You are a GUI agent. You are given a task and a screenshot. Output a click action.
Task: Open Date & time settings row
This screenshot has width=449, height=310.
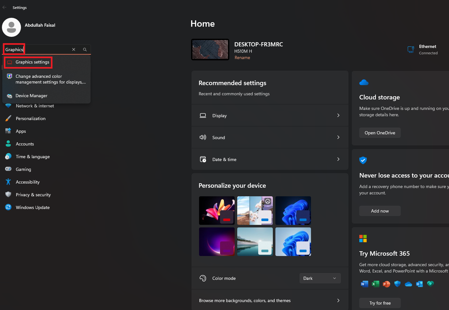[x=270, y=159]
